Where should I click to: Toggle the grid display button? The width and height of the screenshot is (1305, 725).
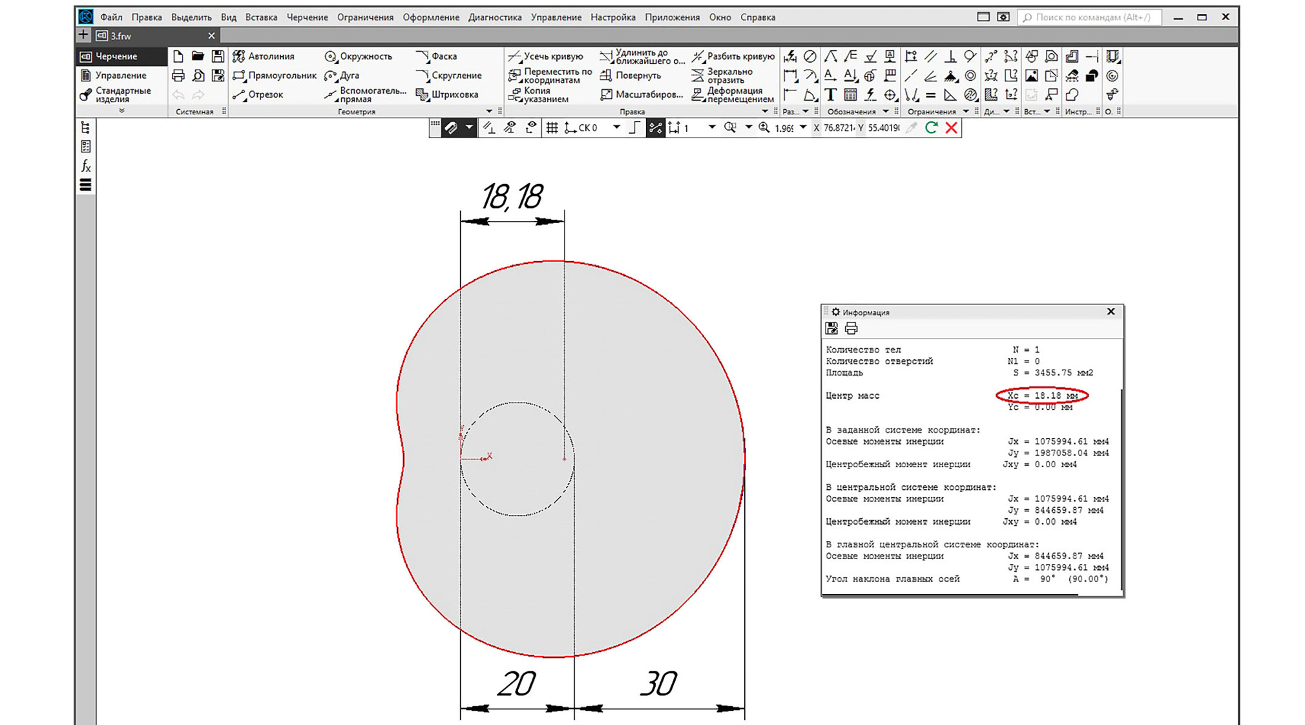[x=552, y=128]
